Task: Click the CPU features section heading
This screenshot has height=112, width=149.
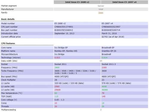Action: click(8, 43)
